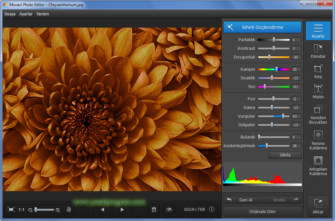Toggle the eye preview original button
Viewport: 335px width, 221px height.
169,209
